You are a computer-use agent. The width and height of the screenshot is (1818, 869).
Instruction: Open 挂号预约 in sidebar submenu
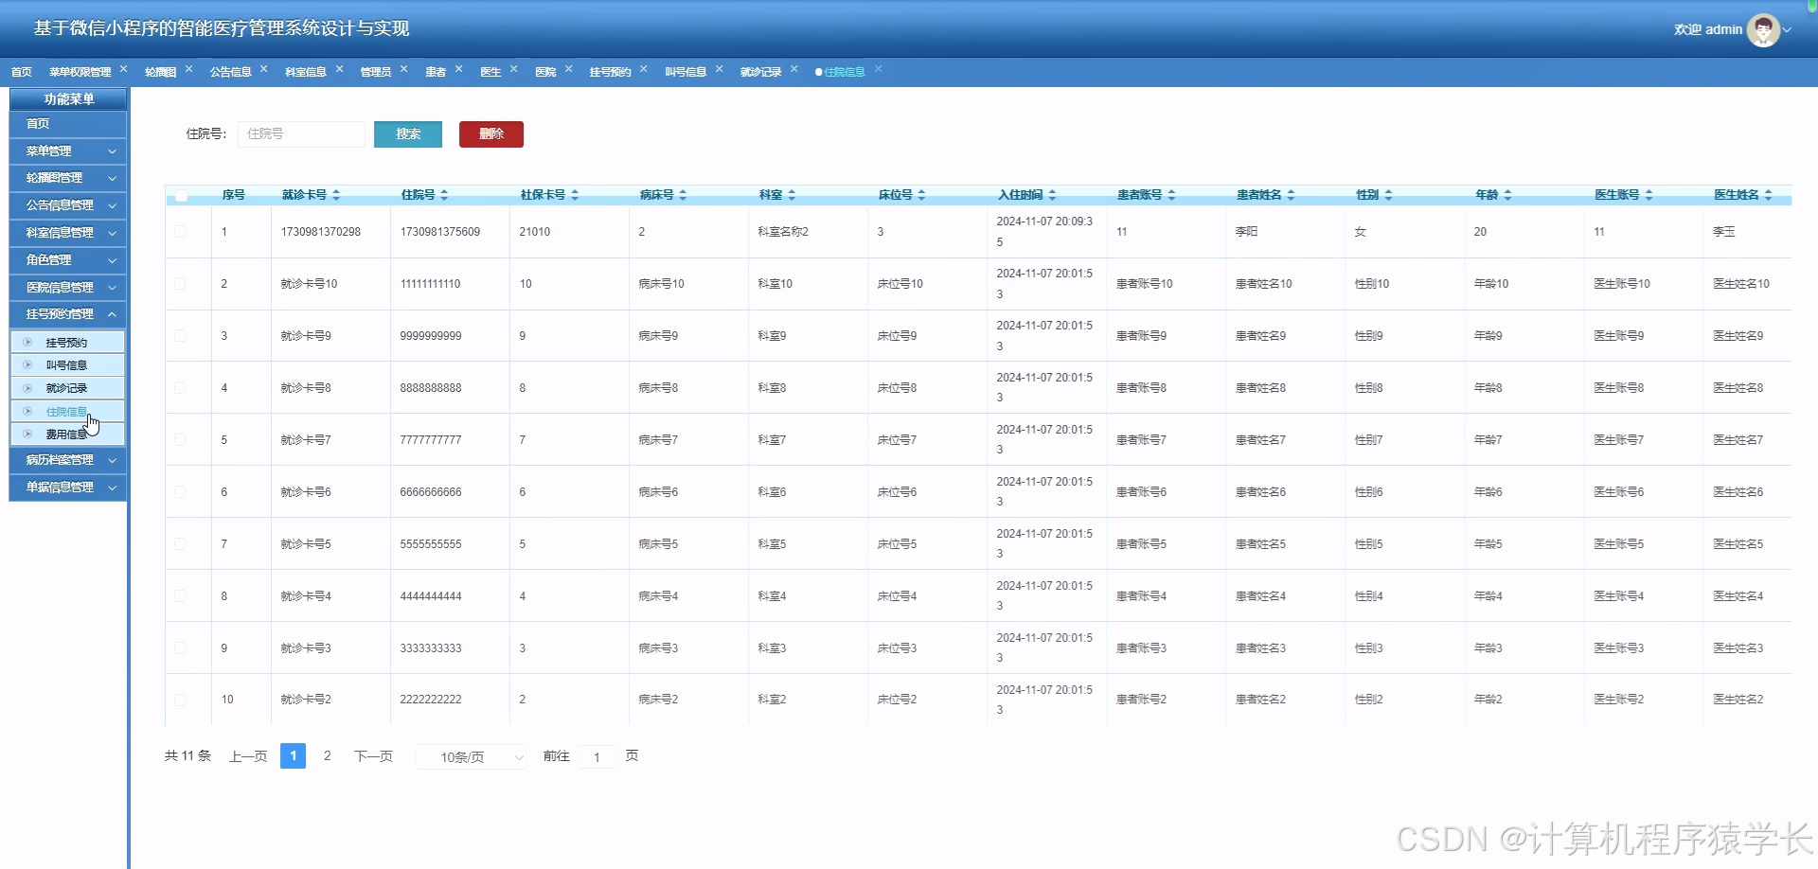[x=68, y=343]
